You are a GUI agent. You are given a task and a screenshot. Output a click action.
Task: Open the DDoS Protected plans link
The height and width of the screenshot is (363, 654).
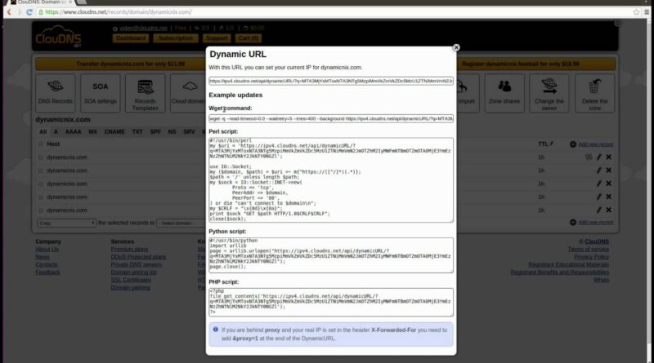(138, 257)
